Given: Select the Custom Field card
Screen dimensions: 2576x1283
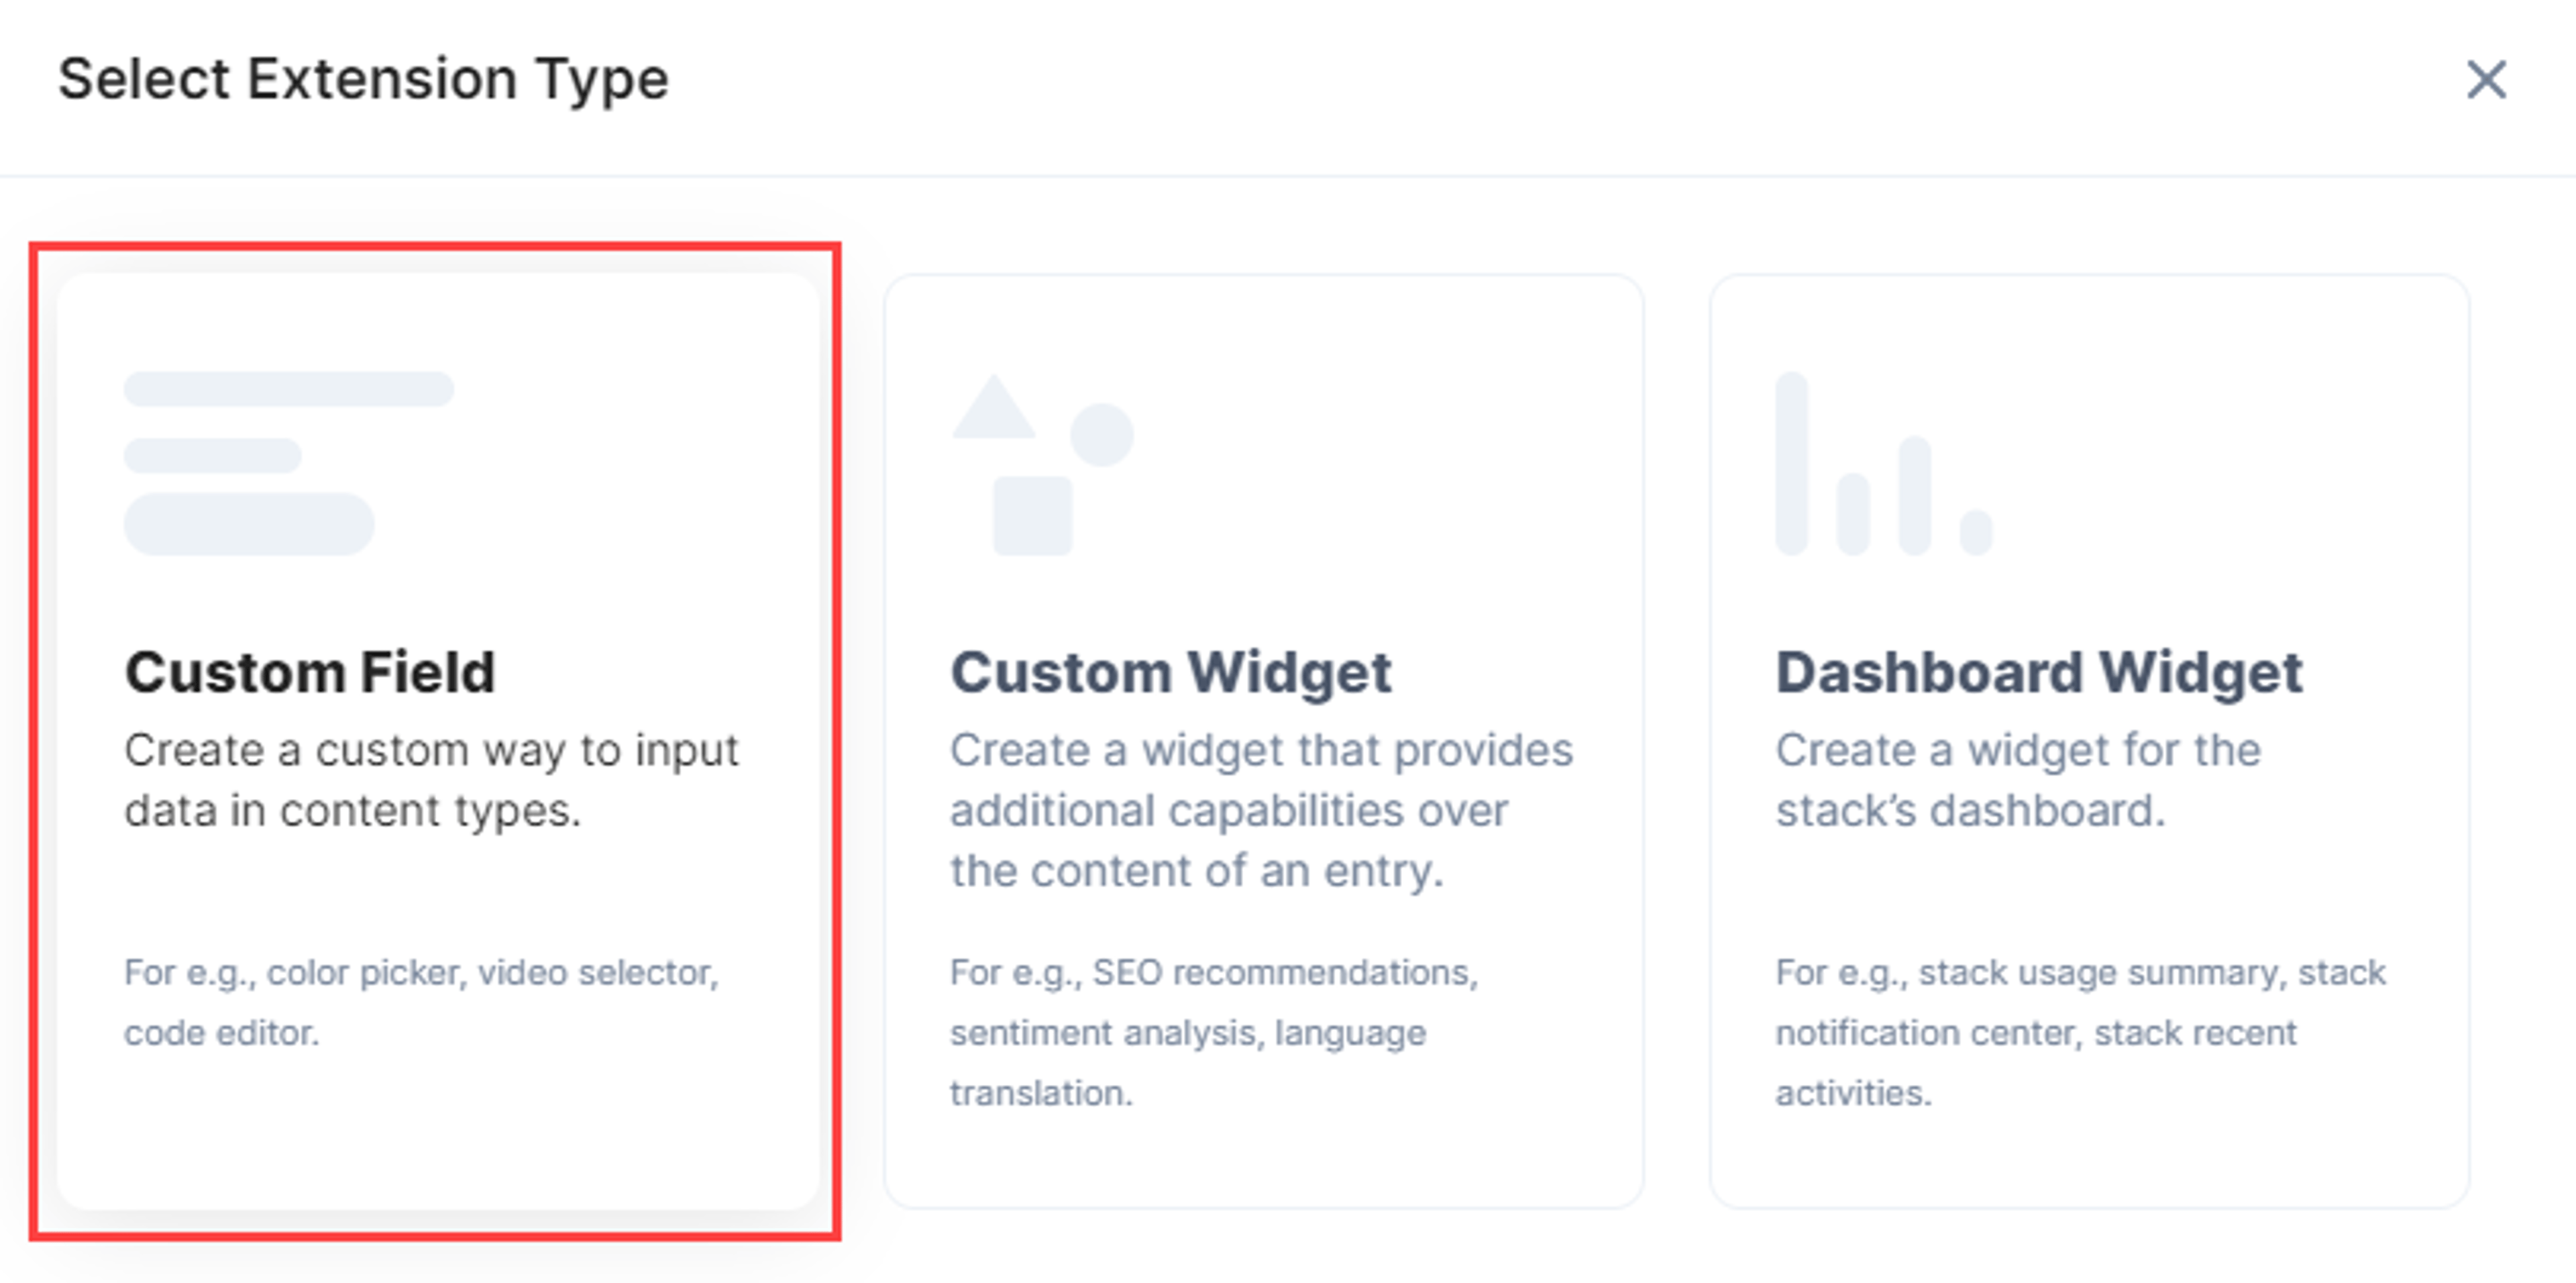Looking at the screenshot, I should point(438,741).
